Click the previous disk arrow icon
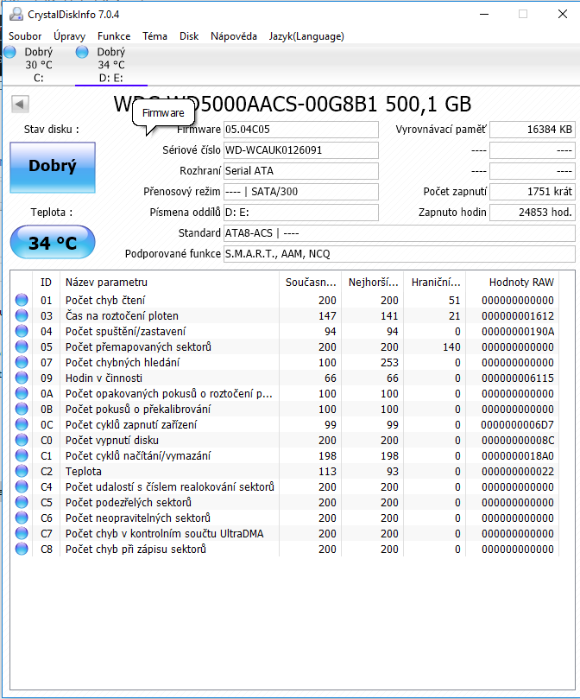 click(20, 105)
